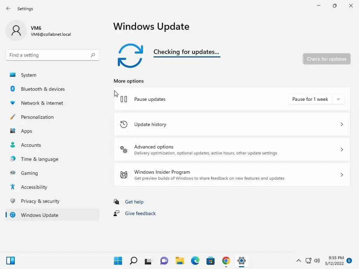Click the Windows Update sync icon in sidebar
This screenshot has height=269, width=359.
[x=13, y=215]
